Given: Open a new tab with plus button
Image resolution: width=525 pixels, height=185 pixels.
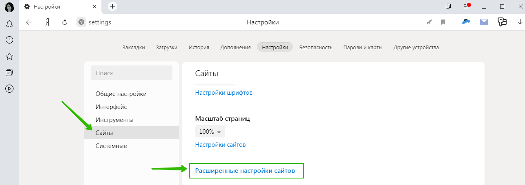Looking at the screenshot, I should [113, 7].
